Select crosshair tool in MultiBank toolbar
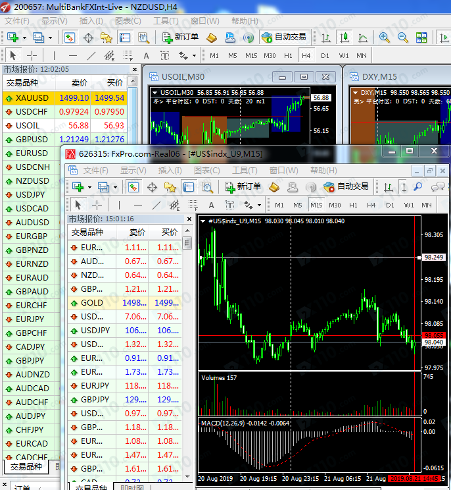Screen dimensions: 451x490 point(32,56)
